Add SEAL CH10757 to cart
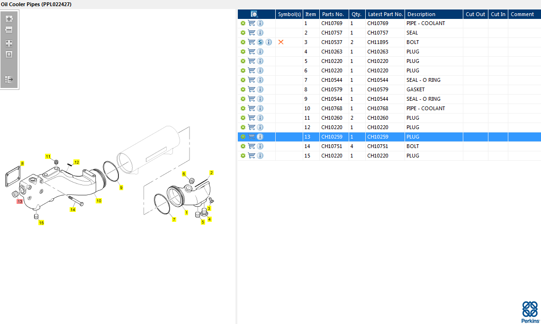The image size is (541, 324). coord(252,32)
